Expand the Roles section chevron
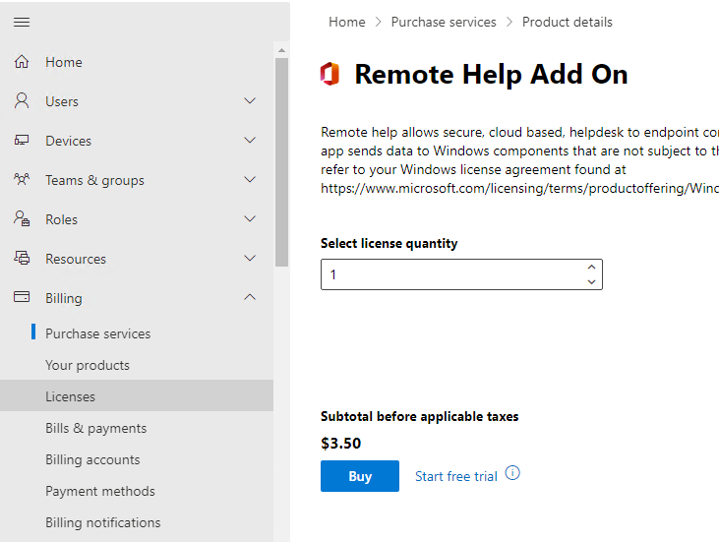 point(250,218)
